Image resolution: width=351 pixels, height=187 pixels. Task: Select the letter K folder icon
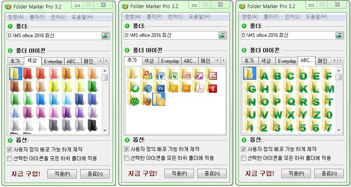click(302, 87)
